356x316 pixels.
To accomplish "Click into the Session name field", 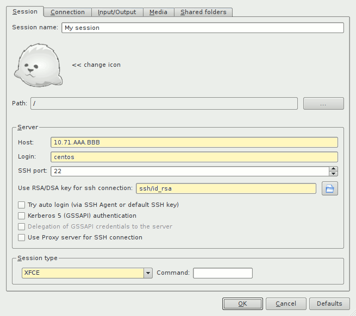I will point(202,28).
